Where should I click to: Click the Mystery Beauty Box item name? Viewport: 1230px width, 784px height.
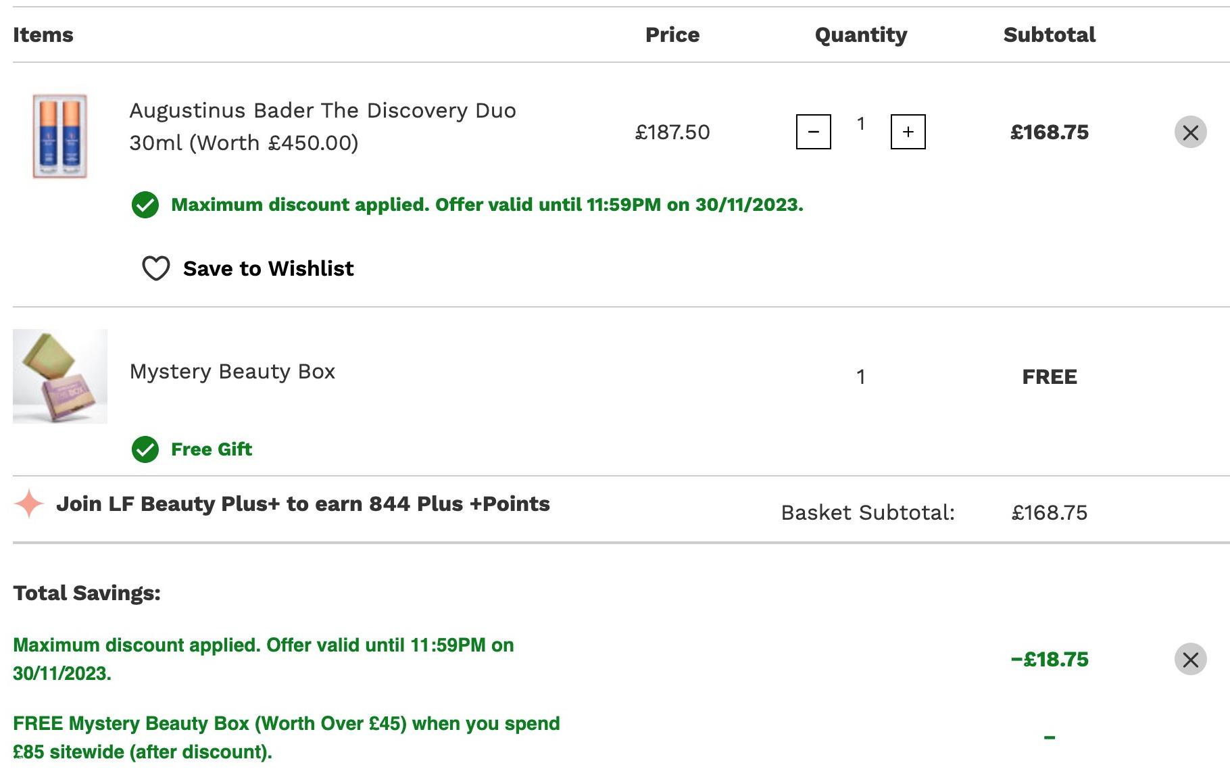tap(232, 372)
